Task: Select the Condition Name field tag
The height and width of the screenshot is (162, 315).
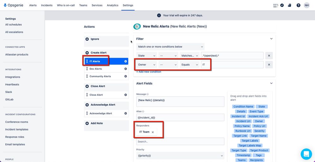Action: pyautogui.click(x=243, y=107)
